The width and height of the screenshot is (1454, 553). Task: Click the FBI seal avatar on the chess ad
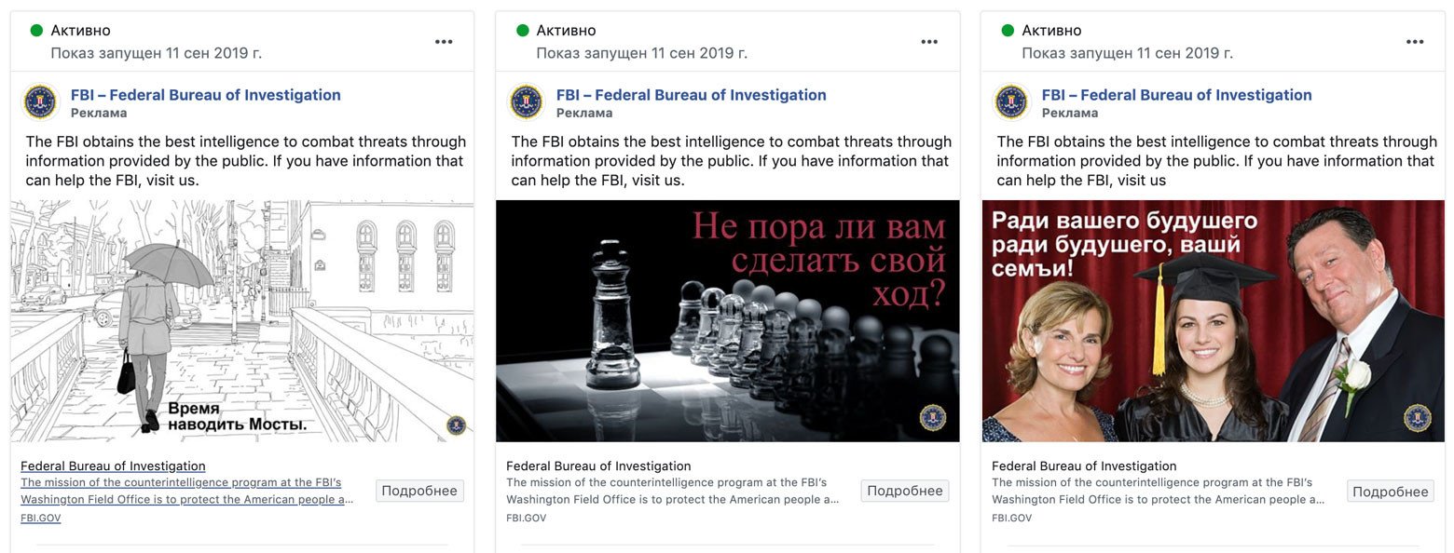click(527, 101)
